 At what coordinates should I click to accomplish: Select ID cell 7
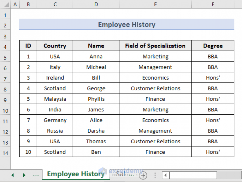[28, 120]
